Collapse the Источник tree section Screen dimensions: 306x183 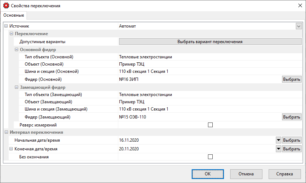5,26
